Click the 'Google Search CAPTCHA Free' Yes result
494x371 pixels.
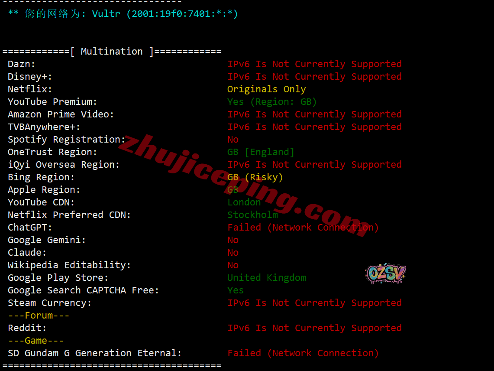point(236,290)
